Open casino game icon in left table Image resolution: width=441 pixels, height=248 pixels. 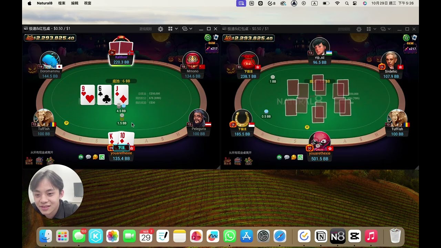pyautogui.click(x=29, y=161)
